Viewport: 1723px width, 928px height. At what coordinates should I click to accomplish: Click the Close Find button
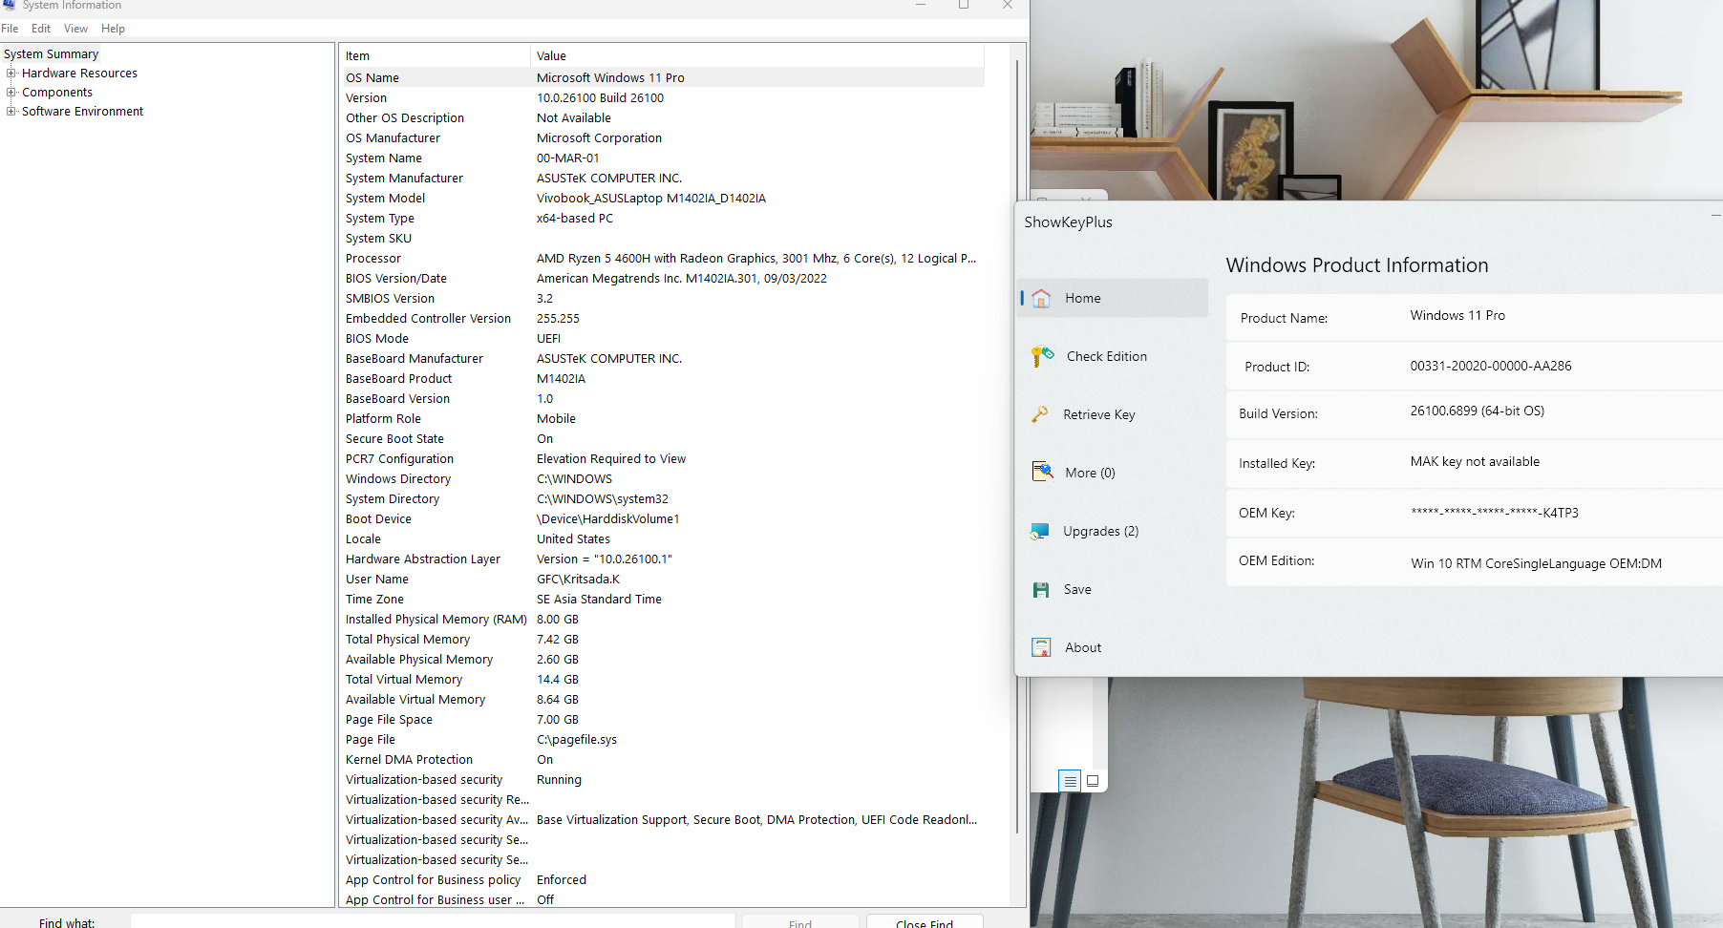[x=924, y=922]
